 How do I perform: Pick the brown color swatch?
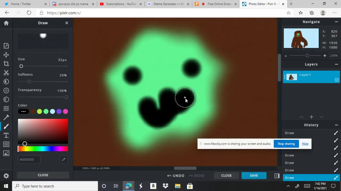pos(33,111)
